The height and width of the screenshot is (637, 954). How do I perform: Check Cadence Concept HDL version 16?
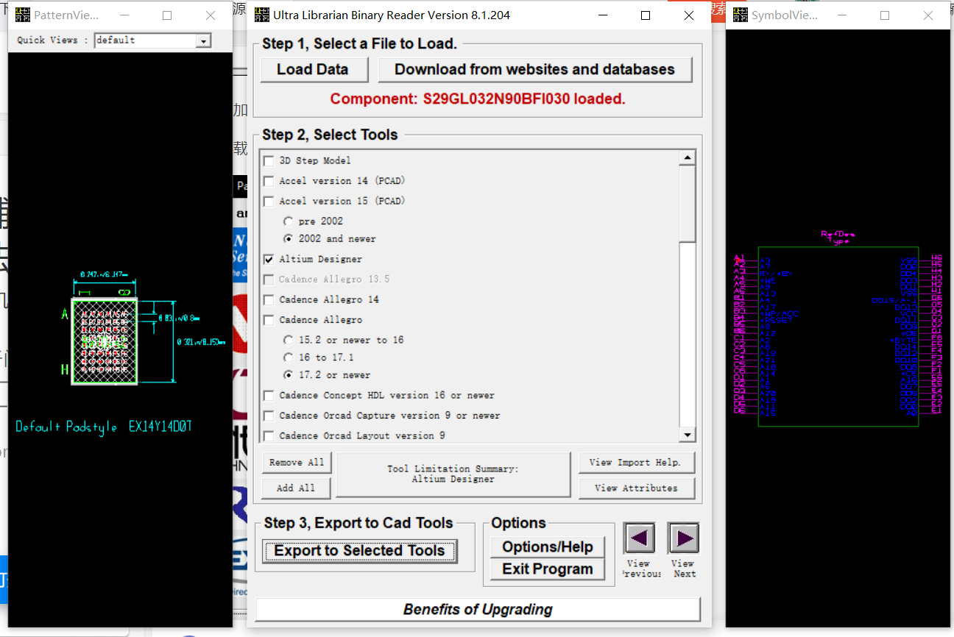[269, 395]
